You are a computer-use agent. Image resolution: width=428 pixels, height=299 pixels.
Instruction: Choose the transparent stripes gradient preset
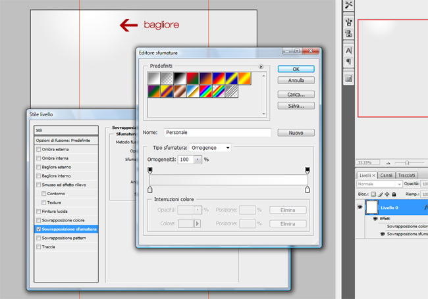[232, 91]
